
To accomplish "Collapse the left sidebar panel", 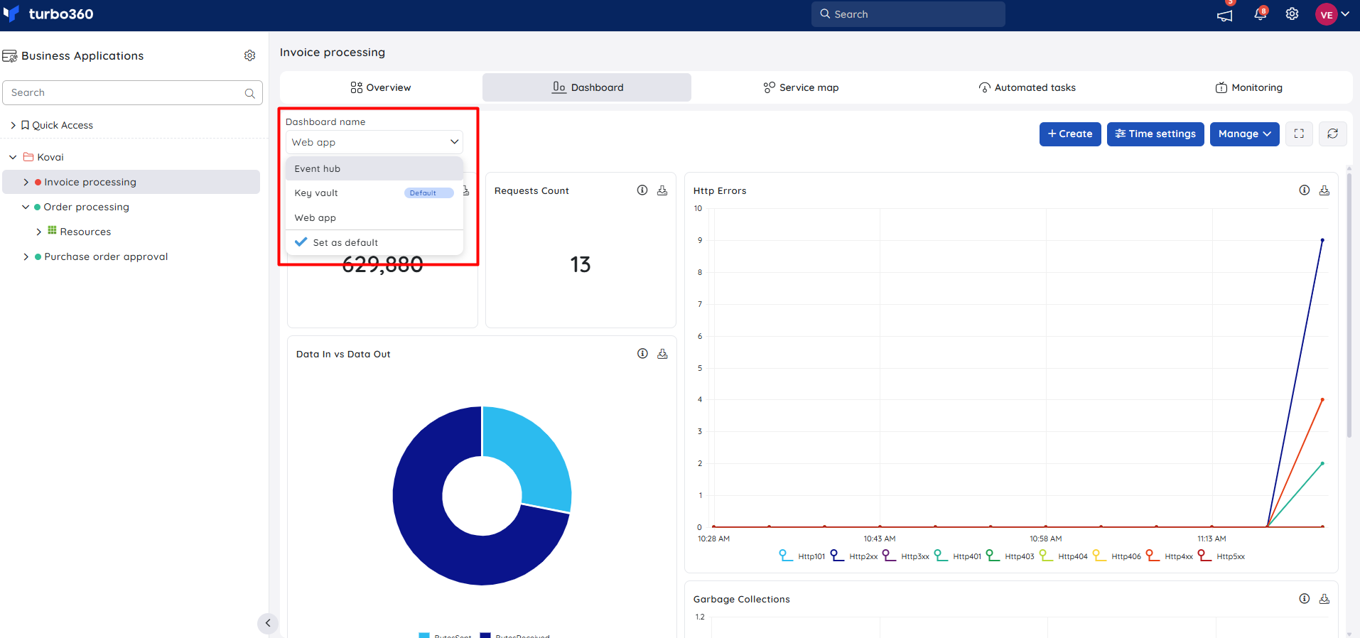I will point(268,623).
